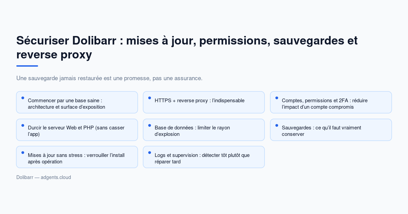Click the subtitle 'Une sauvegarde jamais restaurée'

click(109, 78)
